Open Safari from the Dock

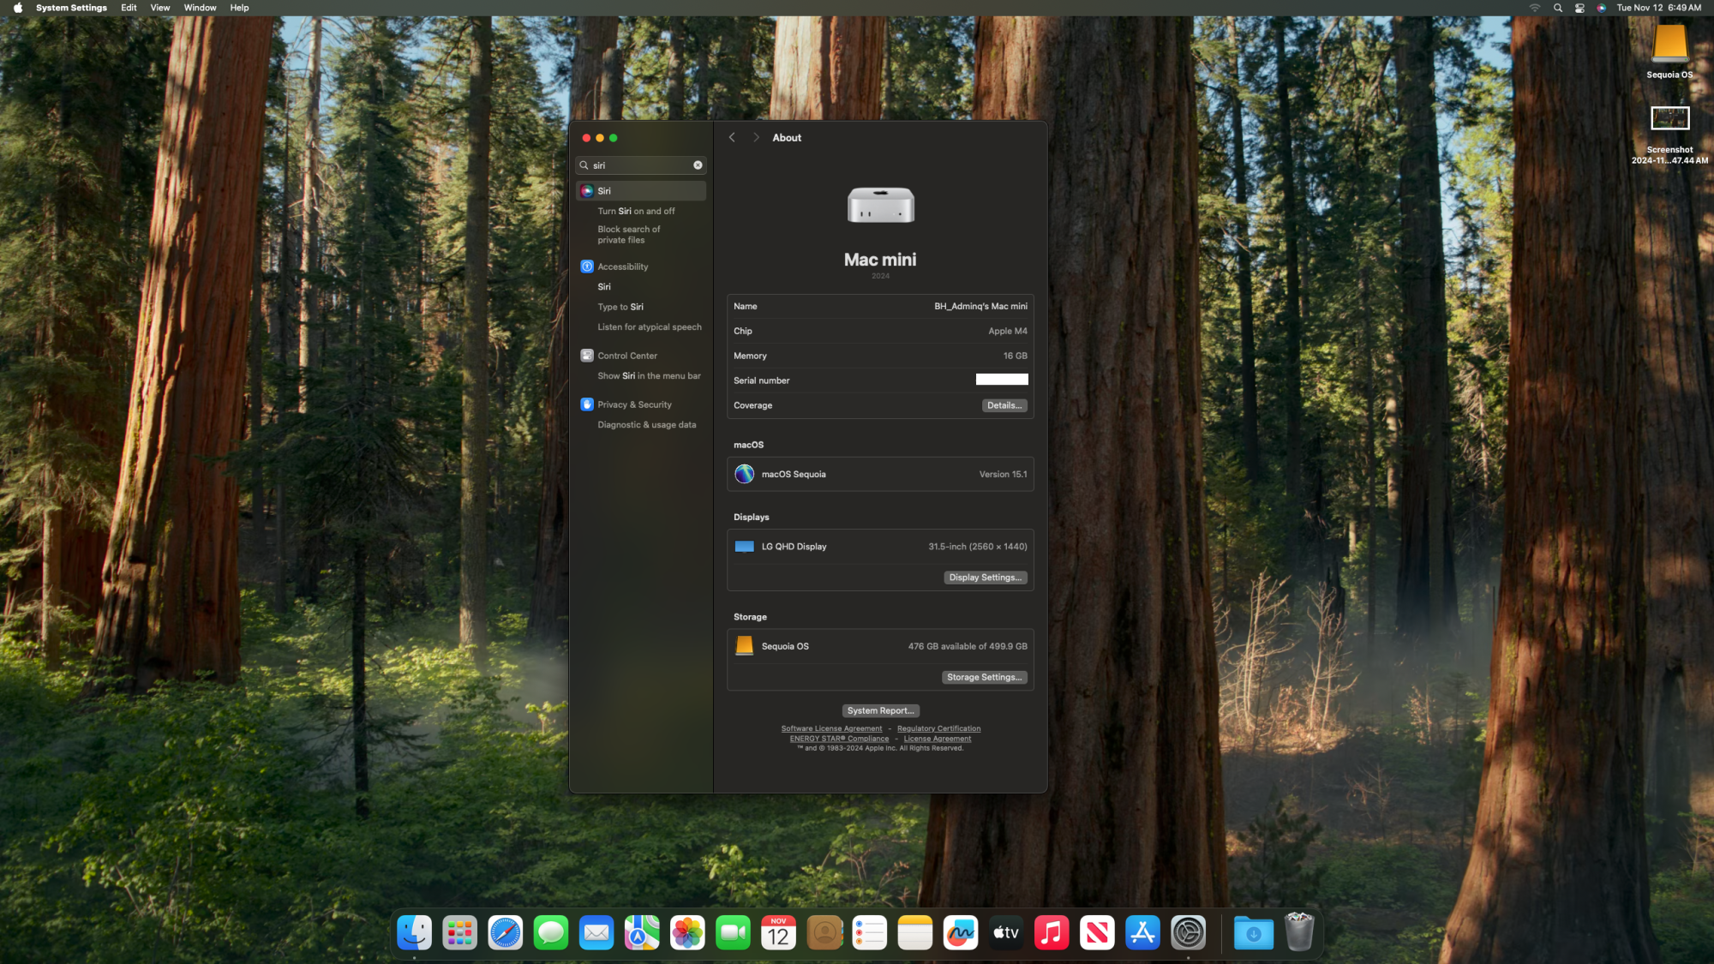pos(505,933)
